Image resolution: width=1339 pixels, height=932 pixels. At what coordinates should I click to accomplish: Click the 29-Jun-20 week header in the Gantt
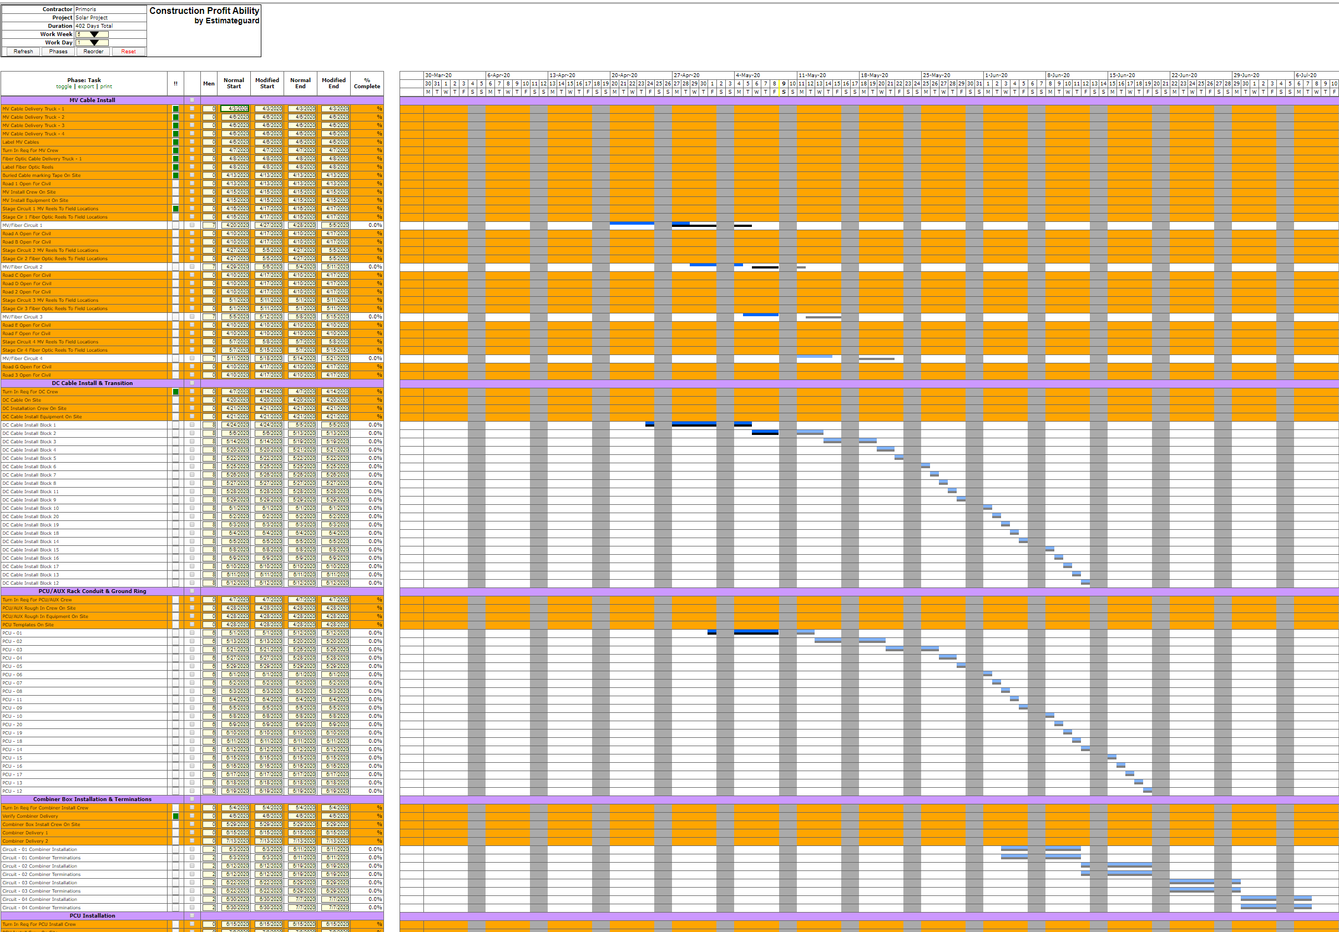(1263, 75)
